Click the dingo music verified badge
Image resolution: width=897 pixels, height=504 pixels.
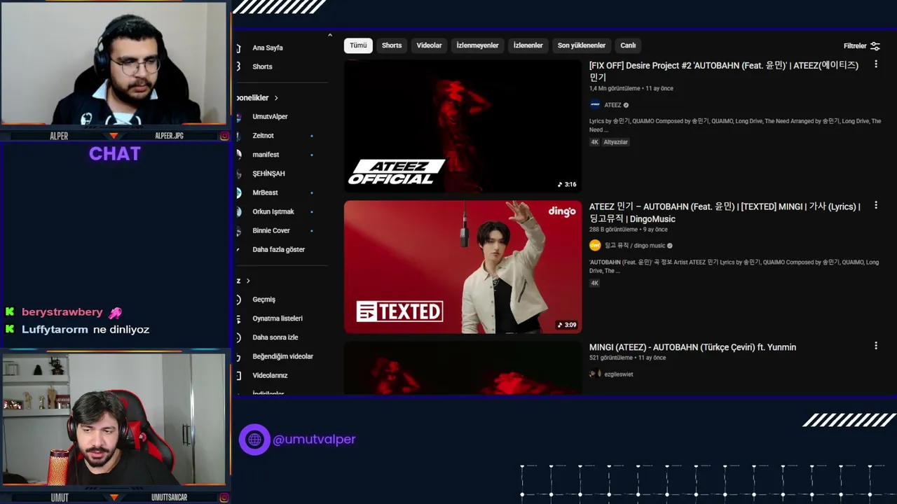point(670,246)
